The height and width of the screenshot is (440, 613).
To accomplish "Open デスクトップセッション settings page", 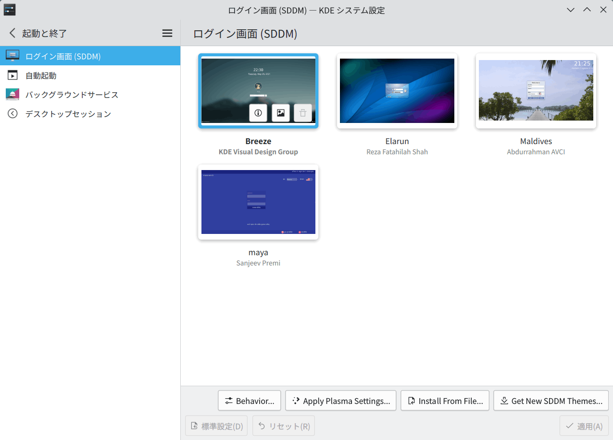I will pyautogui.click(x=90, y=114).
